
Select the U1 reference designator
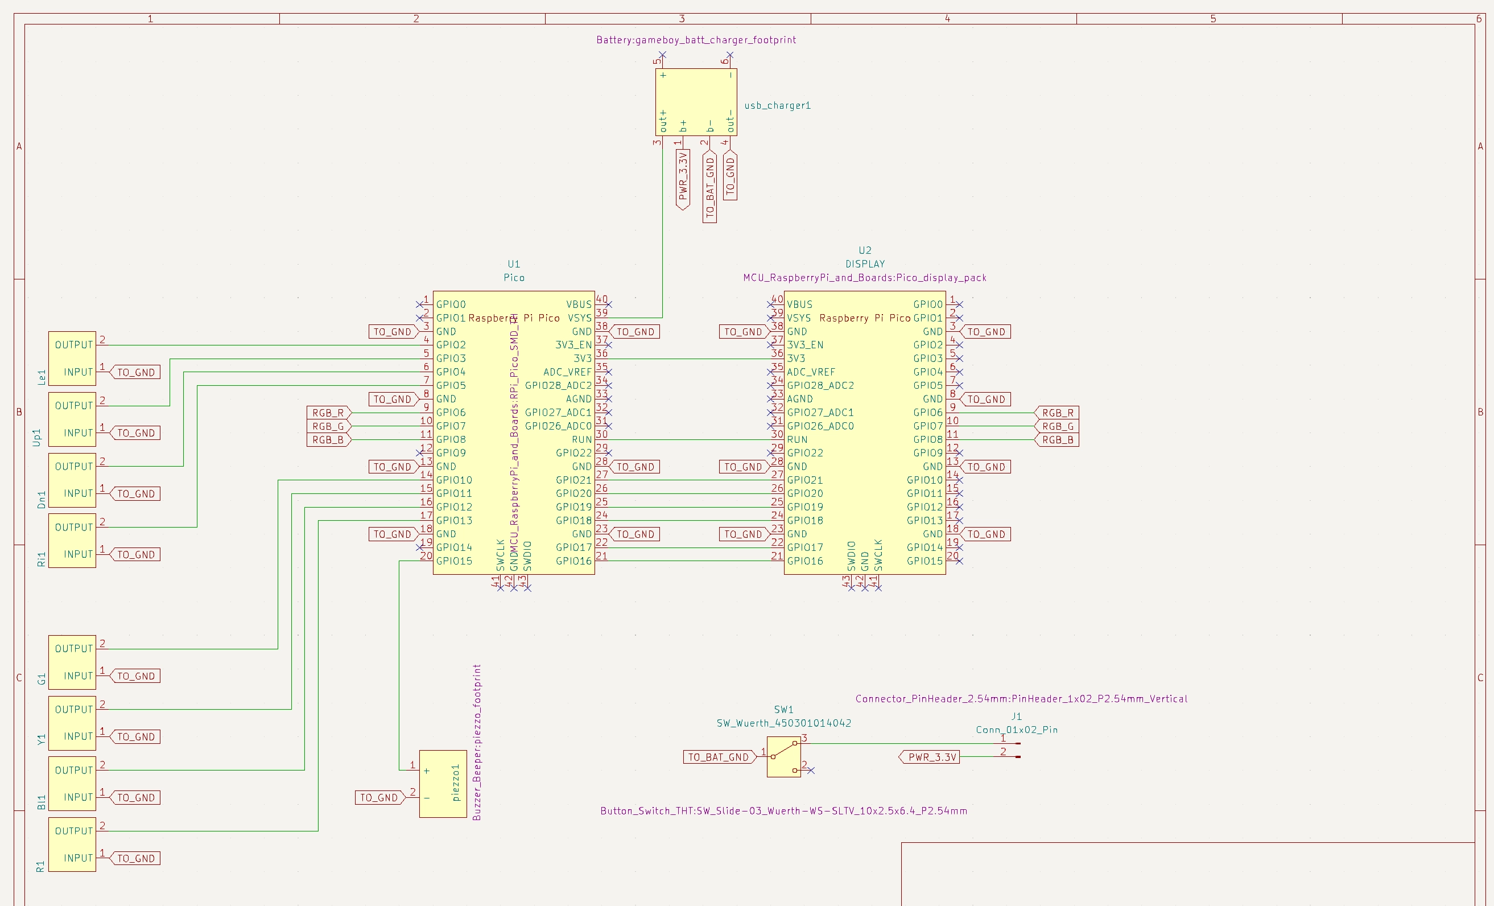514,264
